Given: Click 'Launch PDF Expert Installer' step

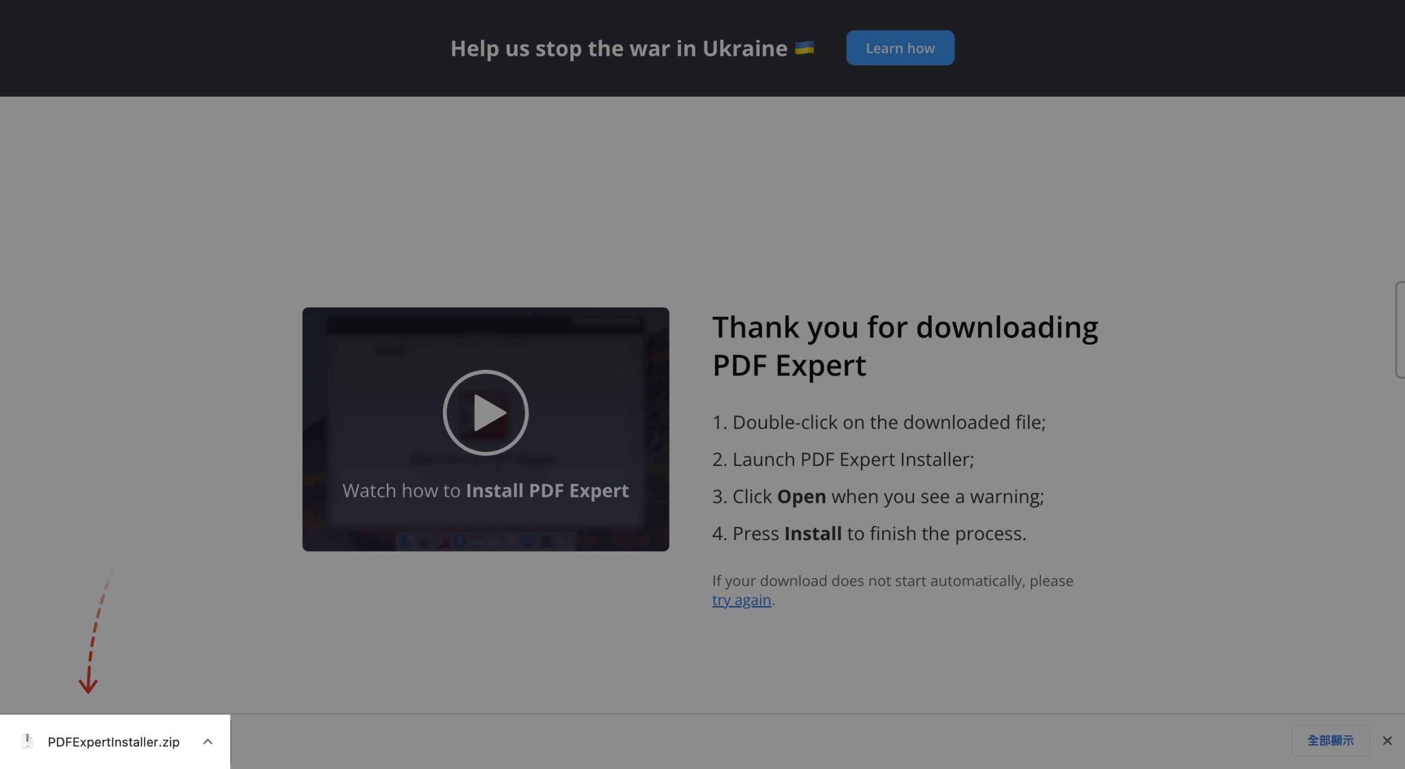Looking at the screenshot, I should (x=843, y=459).
